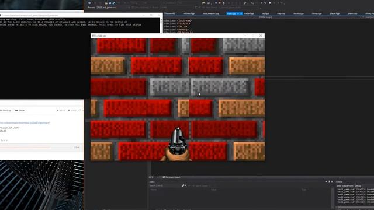
Task: Switch to the Disassembly tab
Action: (170, 13)
